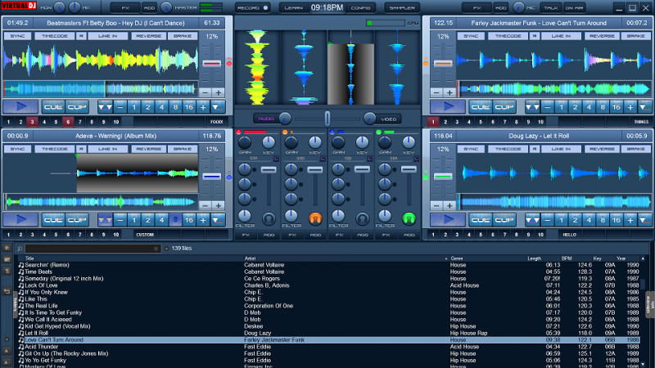Select the track Let It Roll in the list

click(x=37, y=333)
